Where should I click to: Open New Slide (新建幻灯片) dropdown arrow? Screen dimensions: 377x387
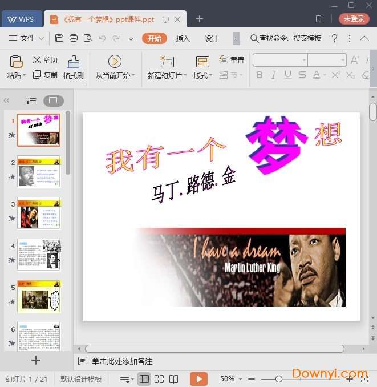coord(185,75)
